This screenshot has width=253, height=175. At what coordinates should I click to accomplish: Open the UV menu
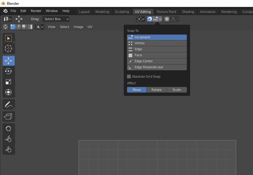pyautogui.click(x=90, y=27)
